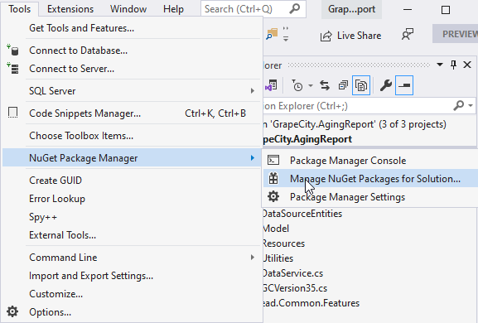478x323 pixels.
Task: Click the Package Manager Settings gear icon
Action: pyautogui.click(x=273, y=196)
